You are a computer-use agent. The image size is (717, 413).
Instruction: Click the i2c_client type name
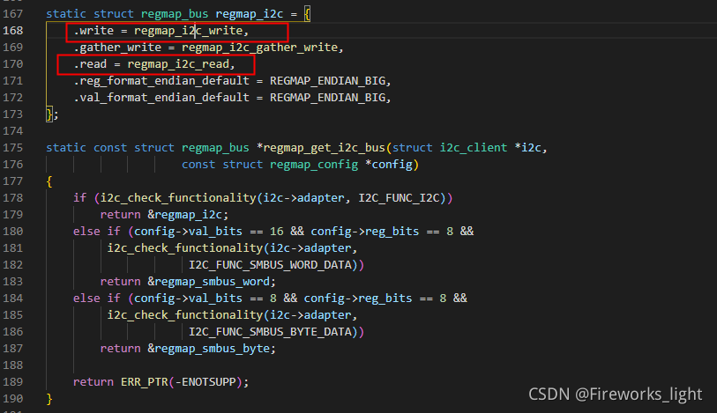pyautogui.click(x=474, y=148)
